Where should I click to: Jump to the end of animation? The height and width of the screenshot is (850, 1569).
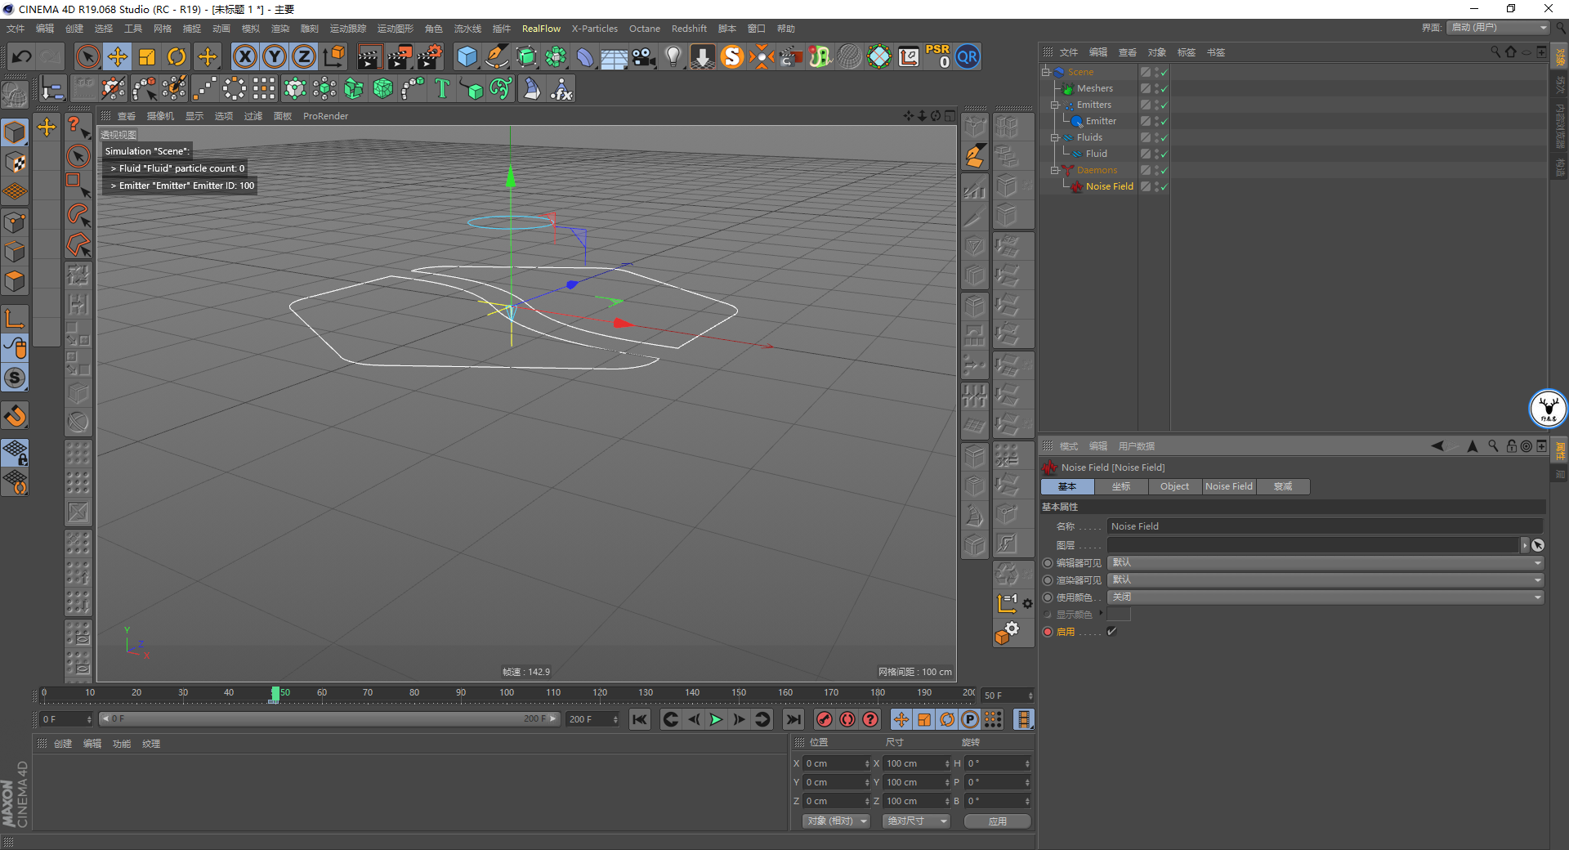coord(793,719)
